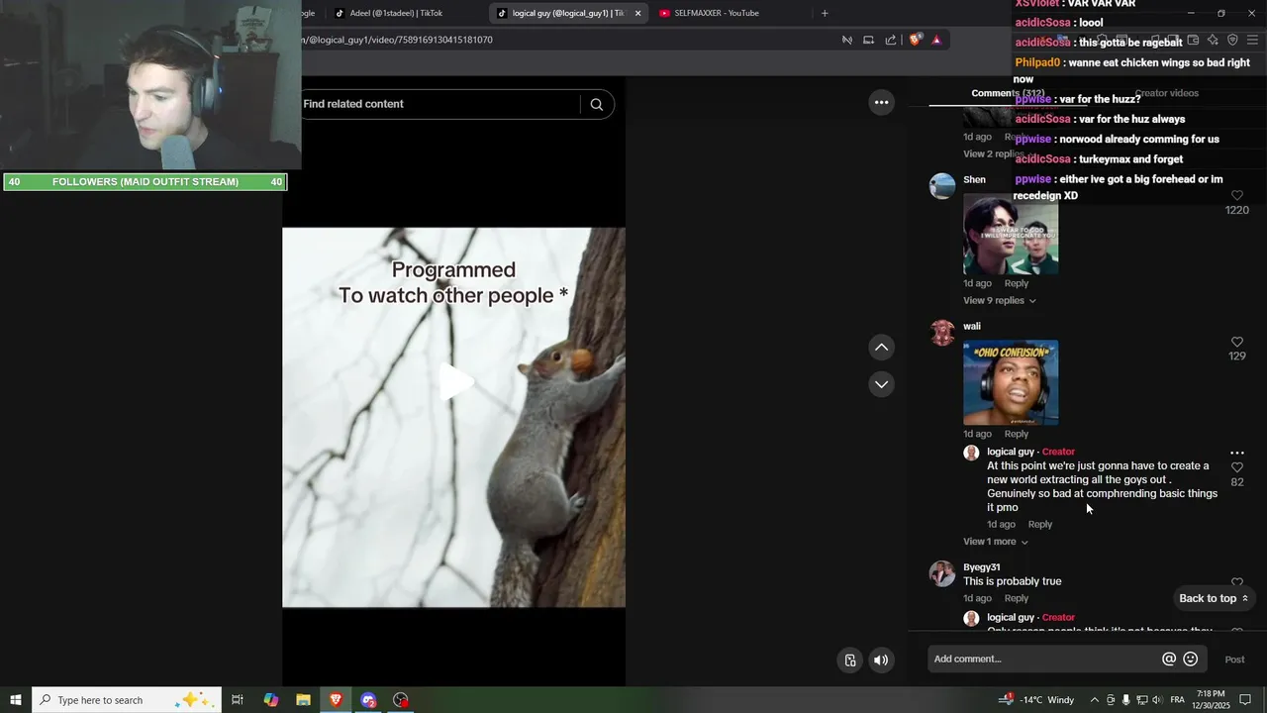The width and height of the screenshot is (1267, 713).
Task: Toggle auto-scroll icon beside volume button
Action: coord(850,661)
